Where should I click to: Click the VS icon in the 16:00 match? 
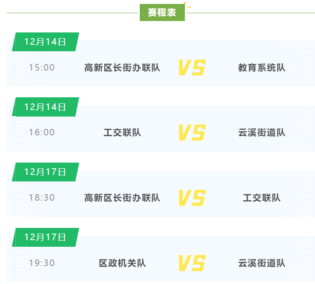coord(191,132)
